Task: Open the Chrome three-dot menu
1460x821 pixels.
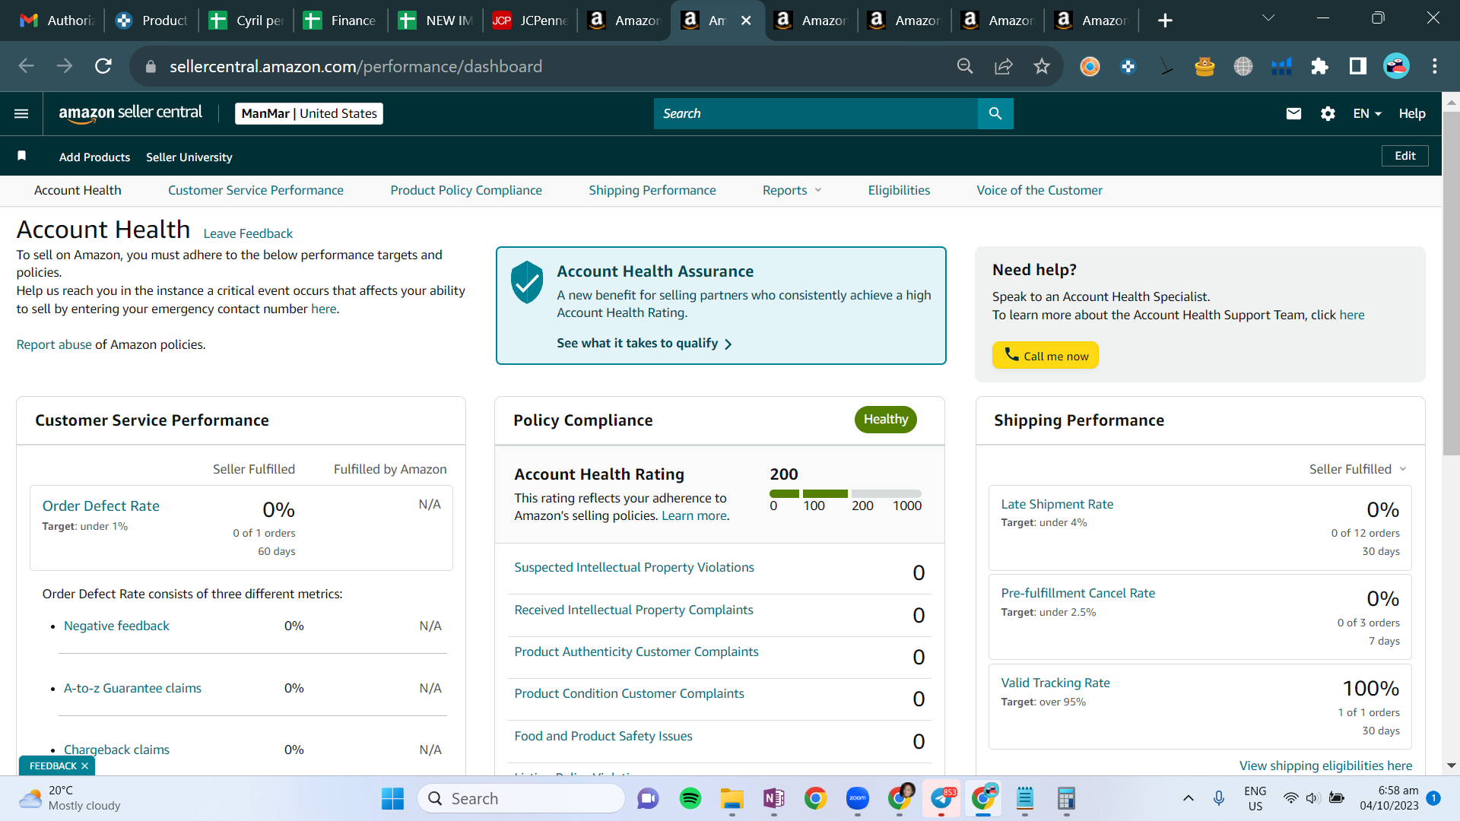Action: (x=1435, y=67)
